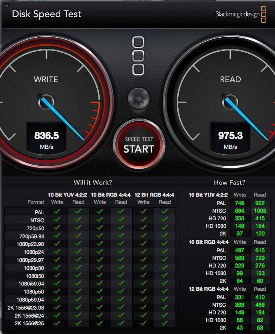Click the WRITE gauge label
Screen dimensions: 275x334
[46, 79]
